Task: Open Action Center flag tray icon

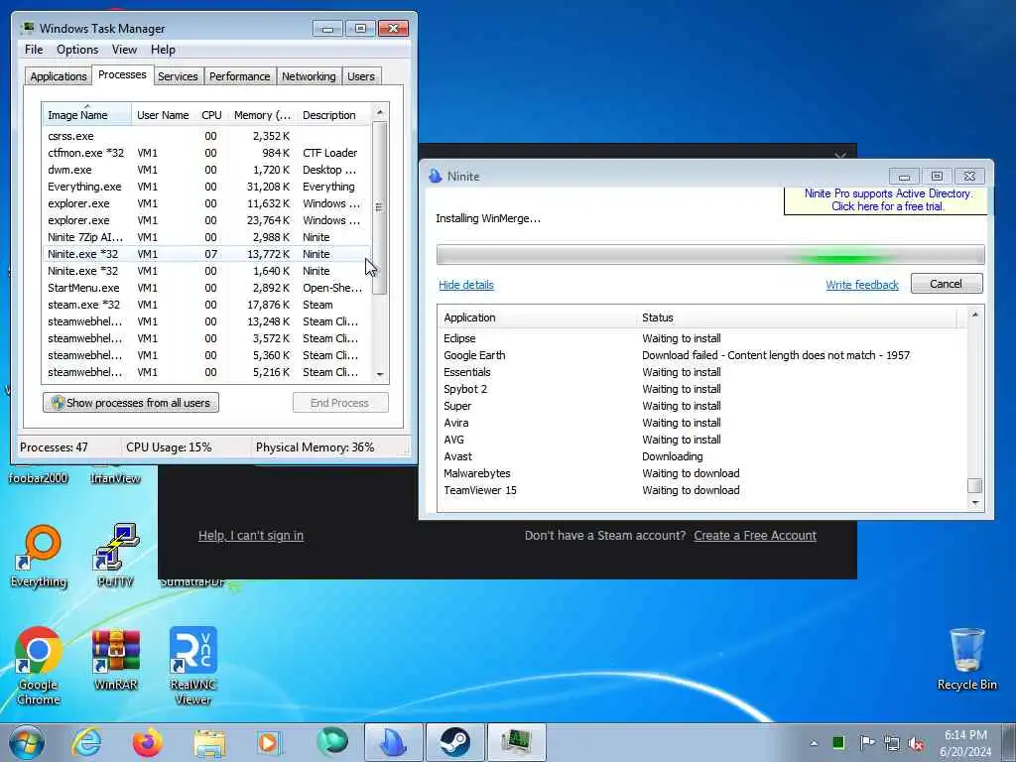Action: pos(866,742)
